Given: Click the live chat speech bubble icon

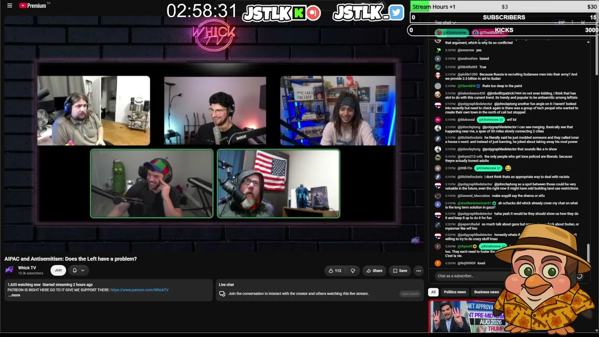Looking at the screenshot, I should [222, 293].
